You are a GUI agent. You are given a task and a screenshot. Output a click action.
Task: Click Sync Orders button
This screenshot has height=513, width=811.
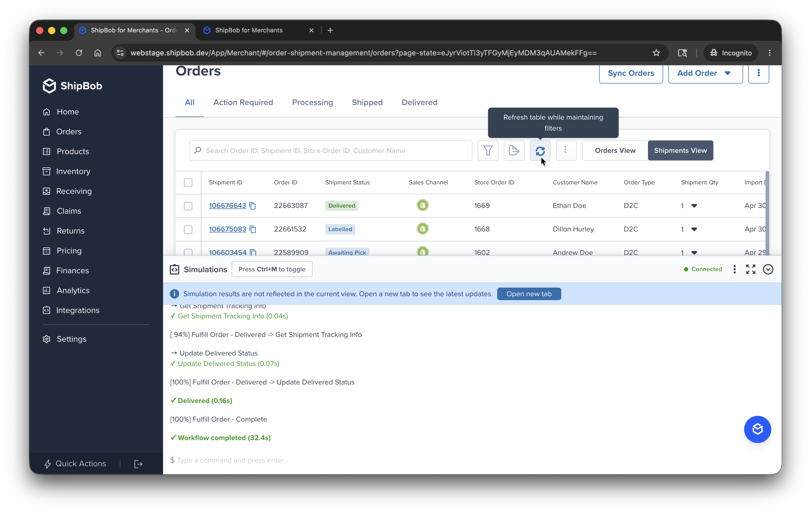click(x=631, y=73)
